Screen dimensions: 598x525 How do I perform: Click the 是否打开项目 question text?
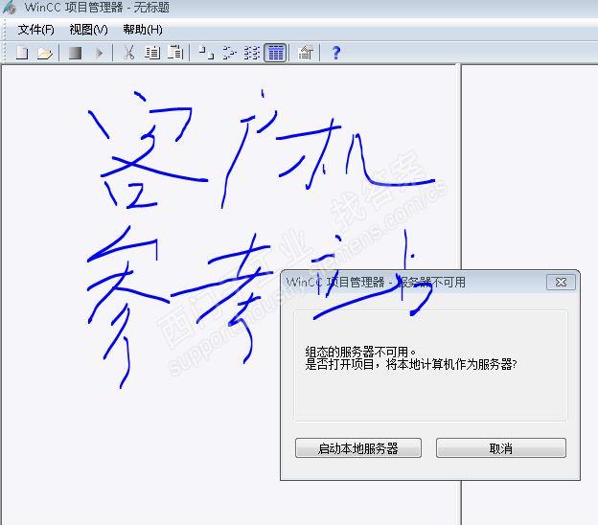point(411,364)
